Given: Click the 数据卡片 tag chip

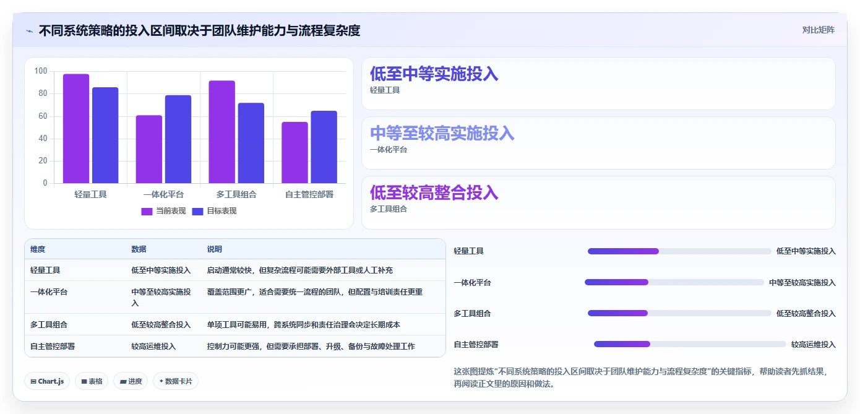Looking at the screenshot, I should click(x=176, y=381).
